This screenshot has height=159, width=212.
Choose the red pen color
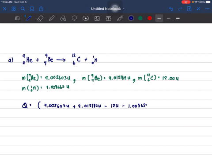[x=150, y=18]
